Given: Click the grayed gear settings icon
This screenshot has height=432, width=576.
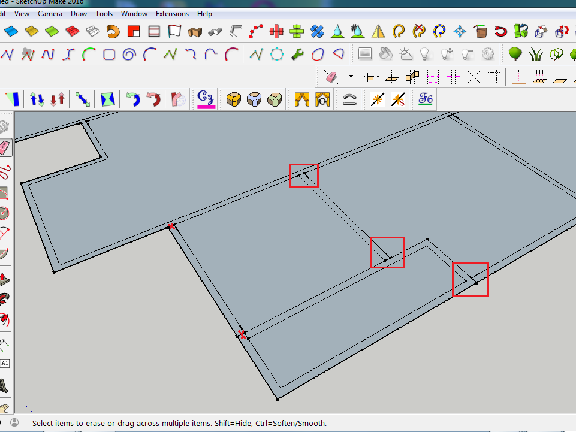Looking at the screenshot, I should [x=488, y=54].
